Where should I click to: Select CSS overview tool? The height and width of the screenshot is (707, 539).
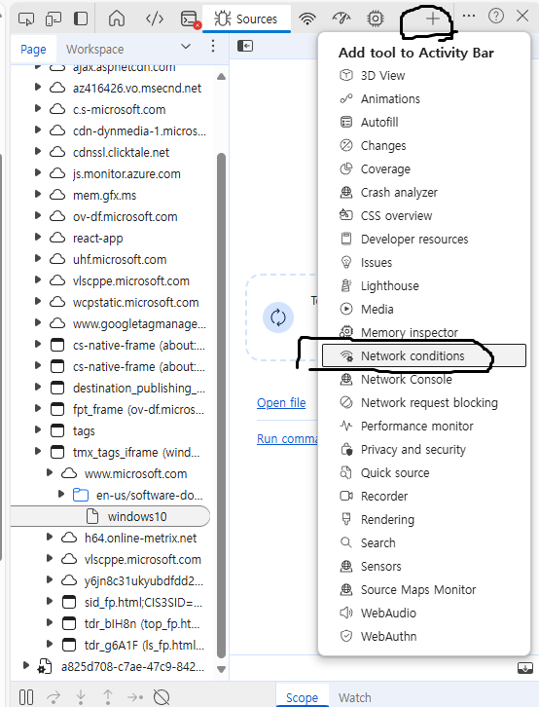coord(424,215)
